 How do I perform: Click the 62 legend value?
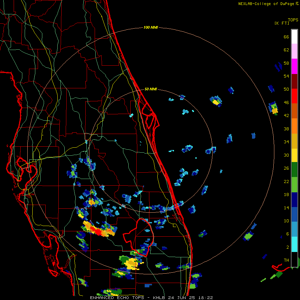(286, 50)
